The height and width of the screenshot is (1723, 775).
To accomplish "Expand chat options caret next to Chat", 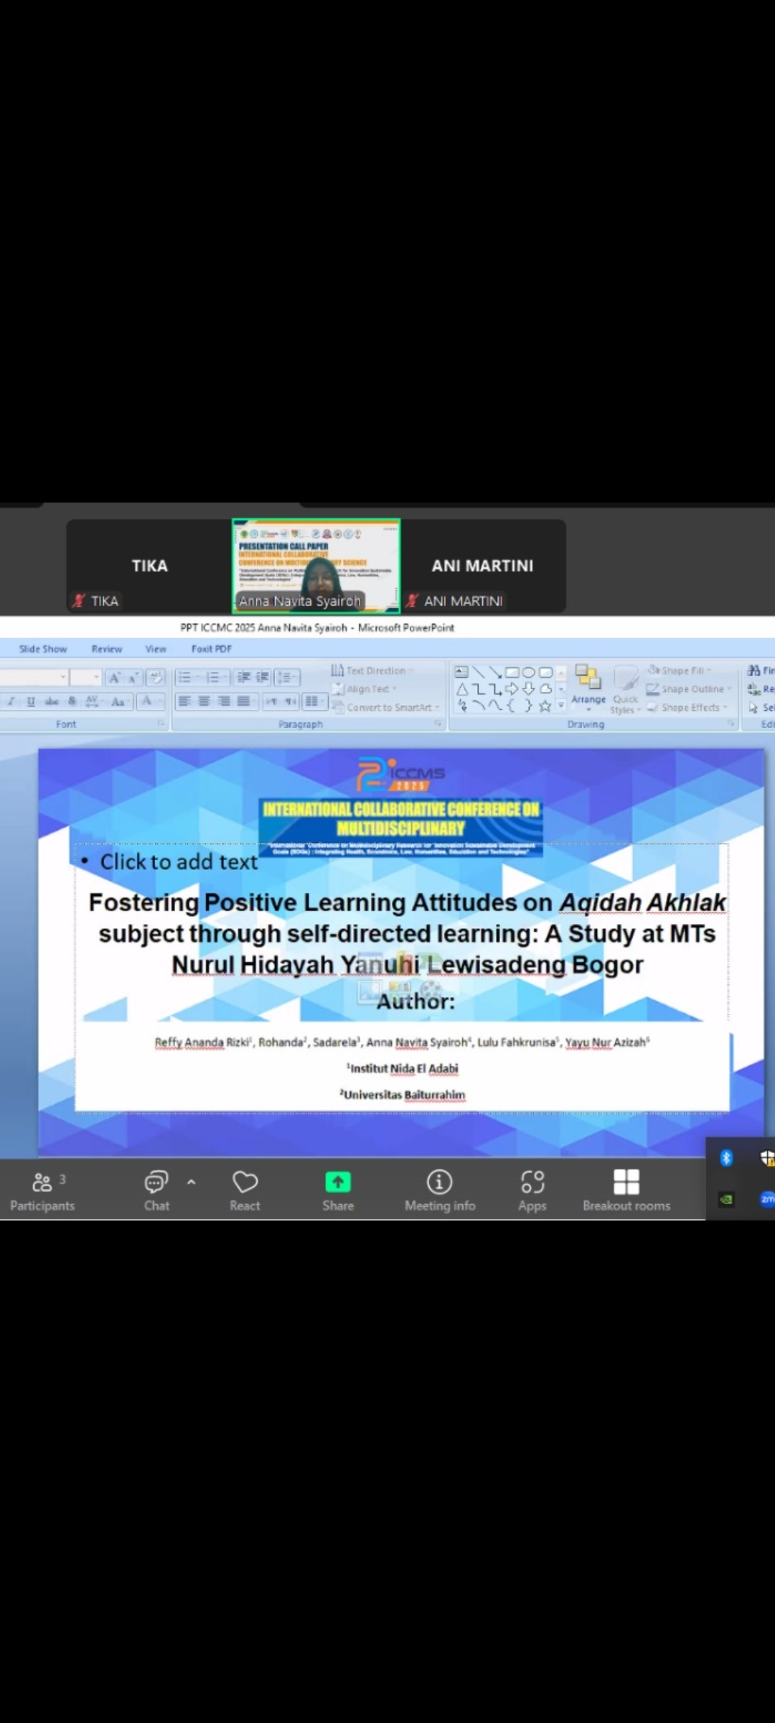I will coord(192,1182).
